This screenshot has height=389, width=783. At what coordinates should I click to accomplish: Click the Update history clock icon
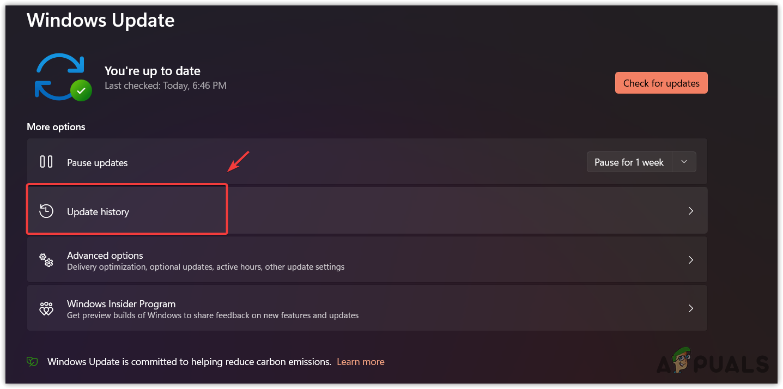click(x=46, y=211)
